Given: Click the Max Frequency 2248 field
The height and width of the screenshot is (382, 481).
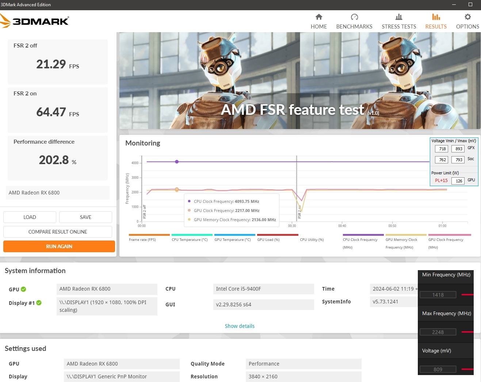Looking at the screenshot, I should pyautogui.click(x=438, y=332).
